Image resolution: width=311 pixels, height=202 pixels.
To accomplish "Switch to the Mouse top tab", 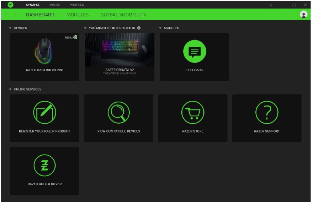I will (55, 5).
